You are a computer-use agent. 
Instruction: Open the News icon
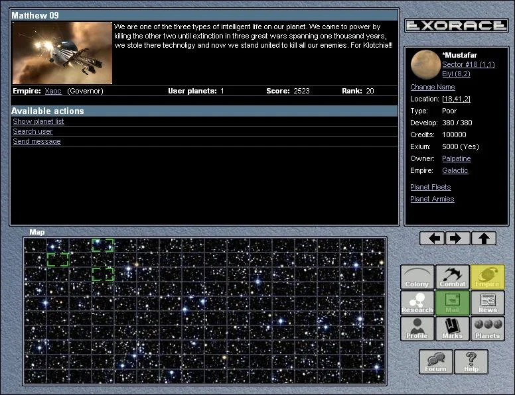(488, 303)
